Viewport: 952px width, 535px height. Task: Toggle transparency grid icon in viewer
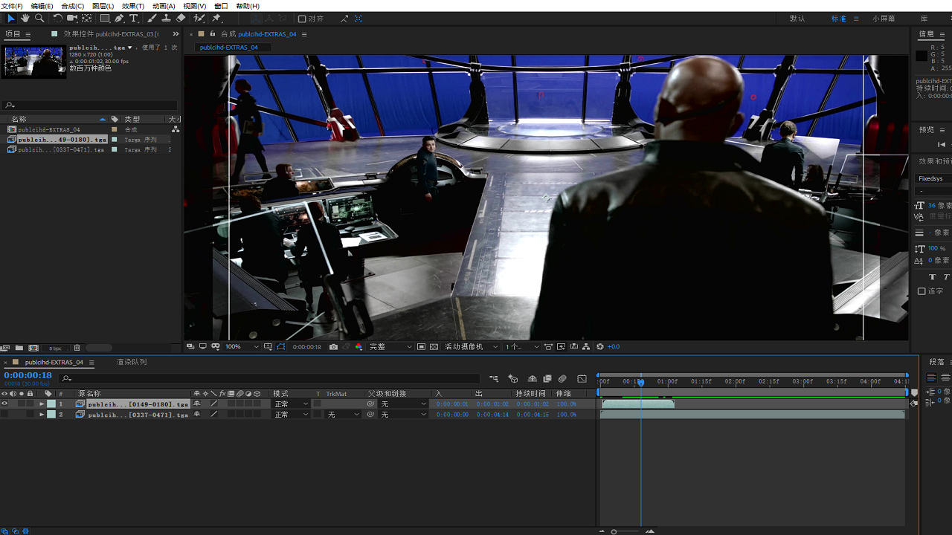pyautogui.click(x=434, y=347)
